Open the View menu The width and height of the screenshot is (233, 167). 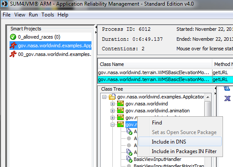(x=20, y=15)
